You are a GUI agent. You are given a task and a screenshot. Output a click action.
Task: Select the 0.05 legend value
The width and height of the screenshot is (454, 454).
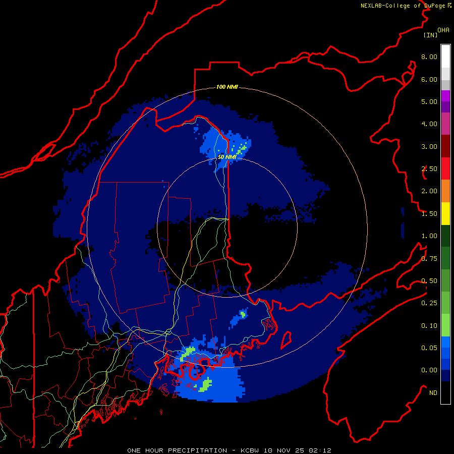[429, 348]
